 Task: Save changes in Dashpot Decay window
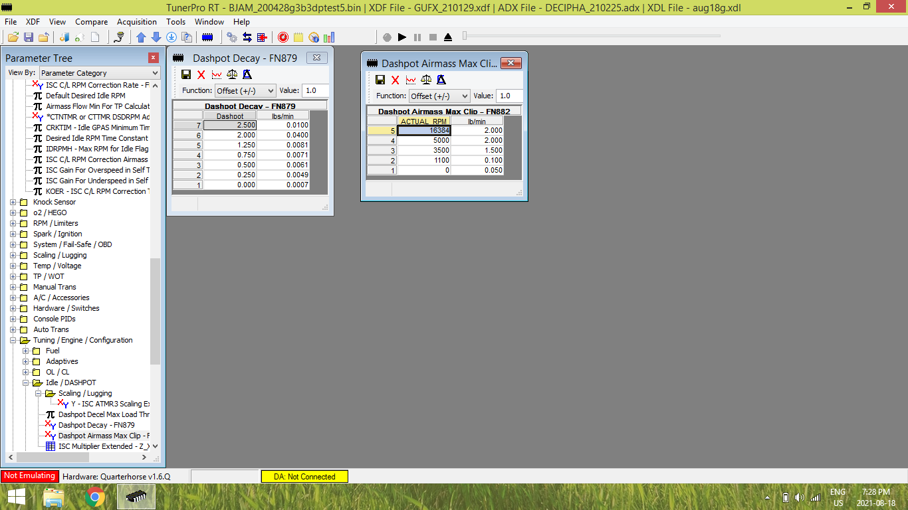pos(186,75)
